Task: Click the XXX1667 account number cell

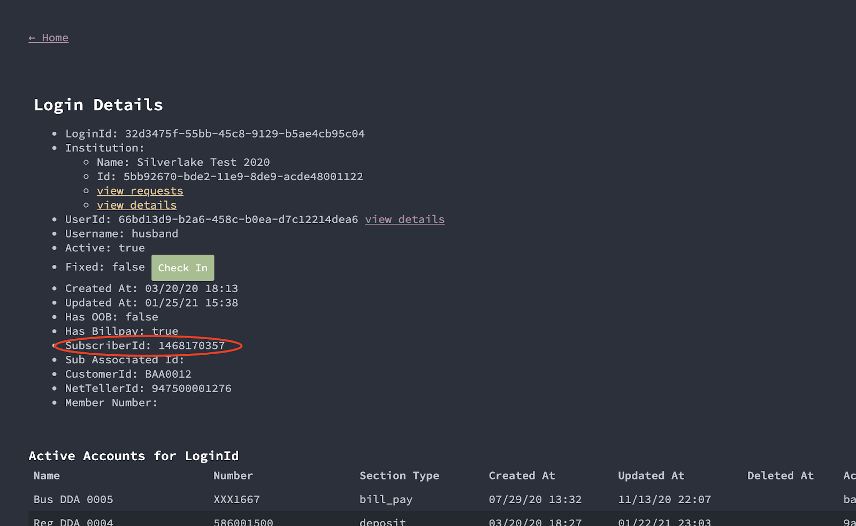Action: pos(236,499)
